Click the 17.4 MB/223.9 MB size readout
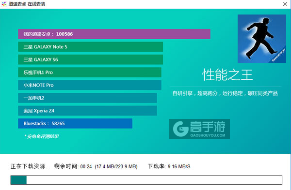 116,166
